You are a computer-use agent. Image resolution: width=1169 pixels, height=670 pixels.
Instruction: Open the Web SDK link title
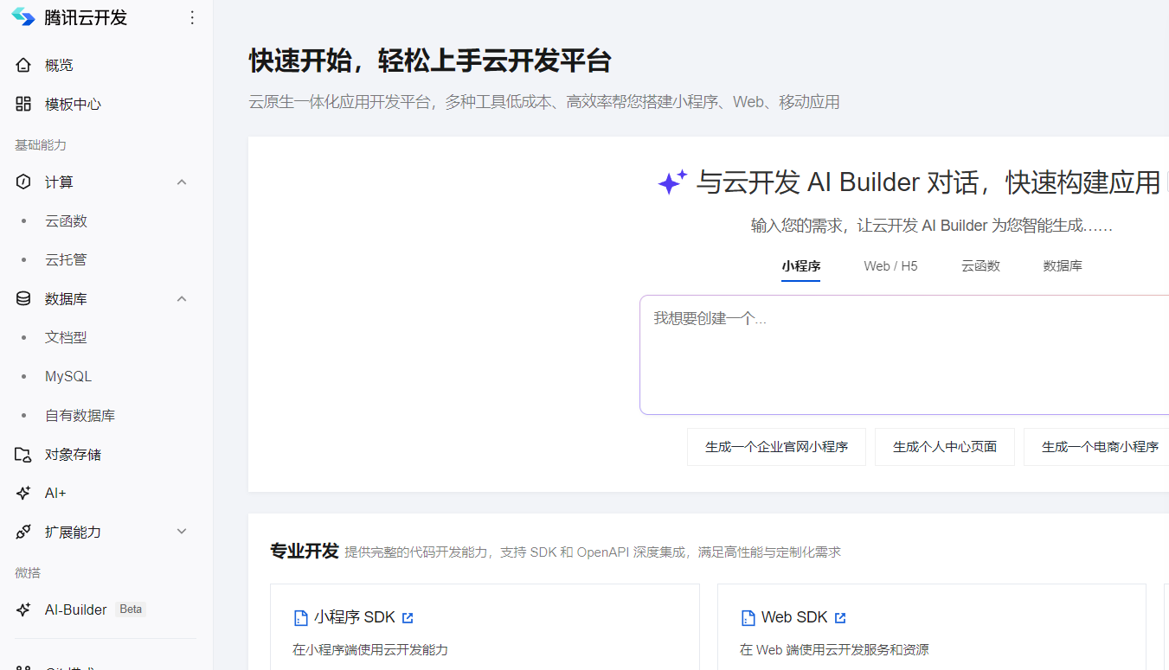point(794,617)
